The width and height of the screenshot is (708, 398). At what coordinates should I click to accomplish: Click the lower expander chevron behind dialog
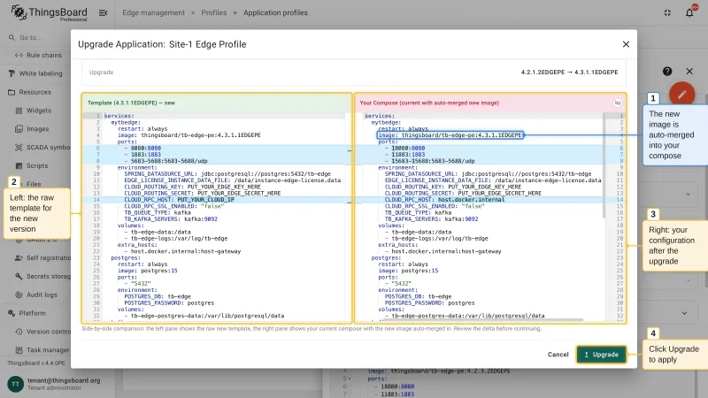point(684,313)
